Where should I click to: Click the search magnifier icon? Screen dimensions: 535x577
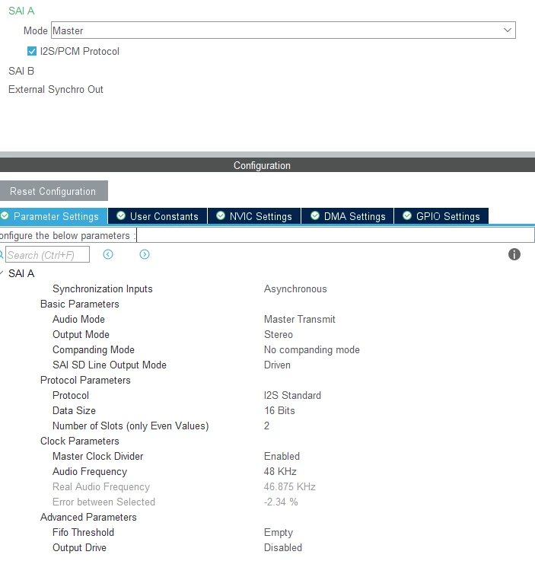(2, 254)
